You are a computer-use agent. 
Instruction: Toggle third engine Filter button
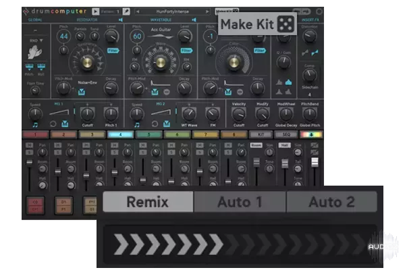(x=260, y=51)
